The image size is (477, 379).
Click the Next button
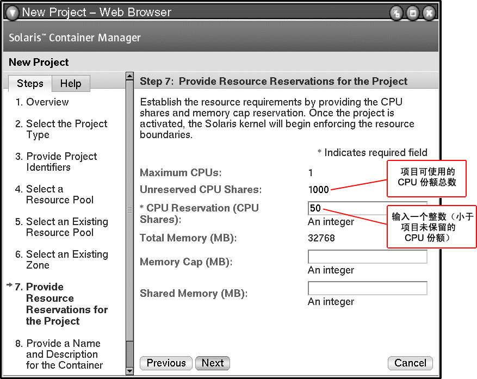pyautogui.click(x=213, y=363)
